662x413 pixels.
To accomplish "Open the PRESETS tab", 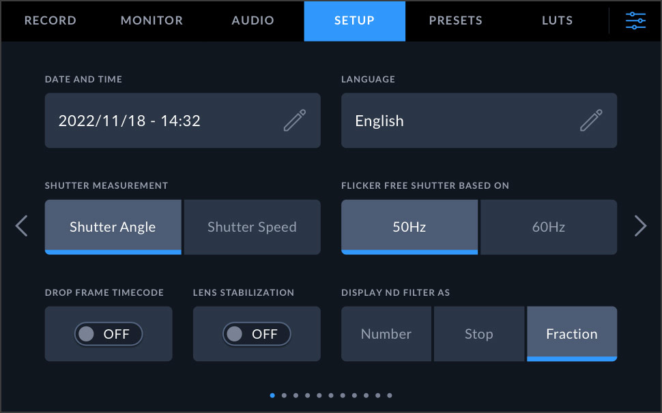I will click(455, 20).
